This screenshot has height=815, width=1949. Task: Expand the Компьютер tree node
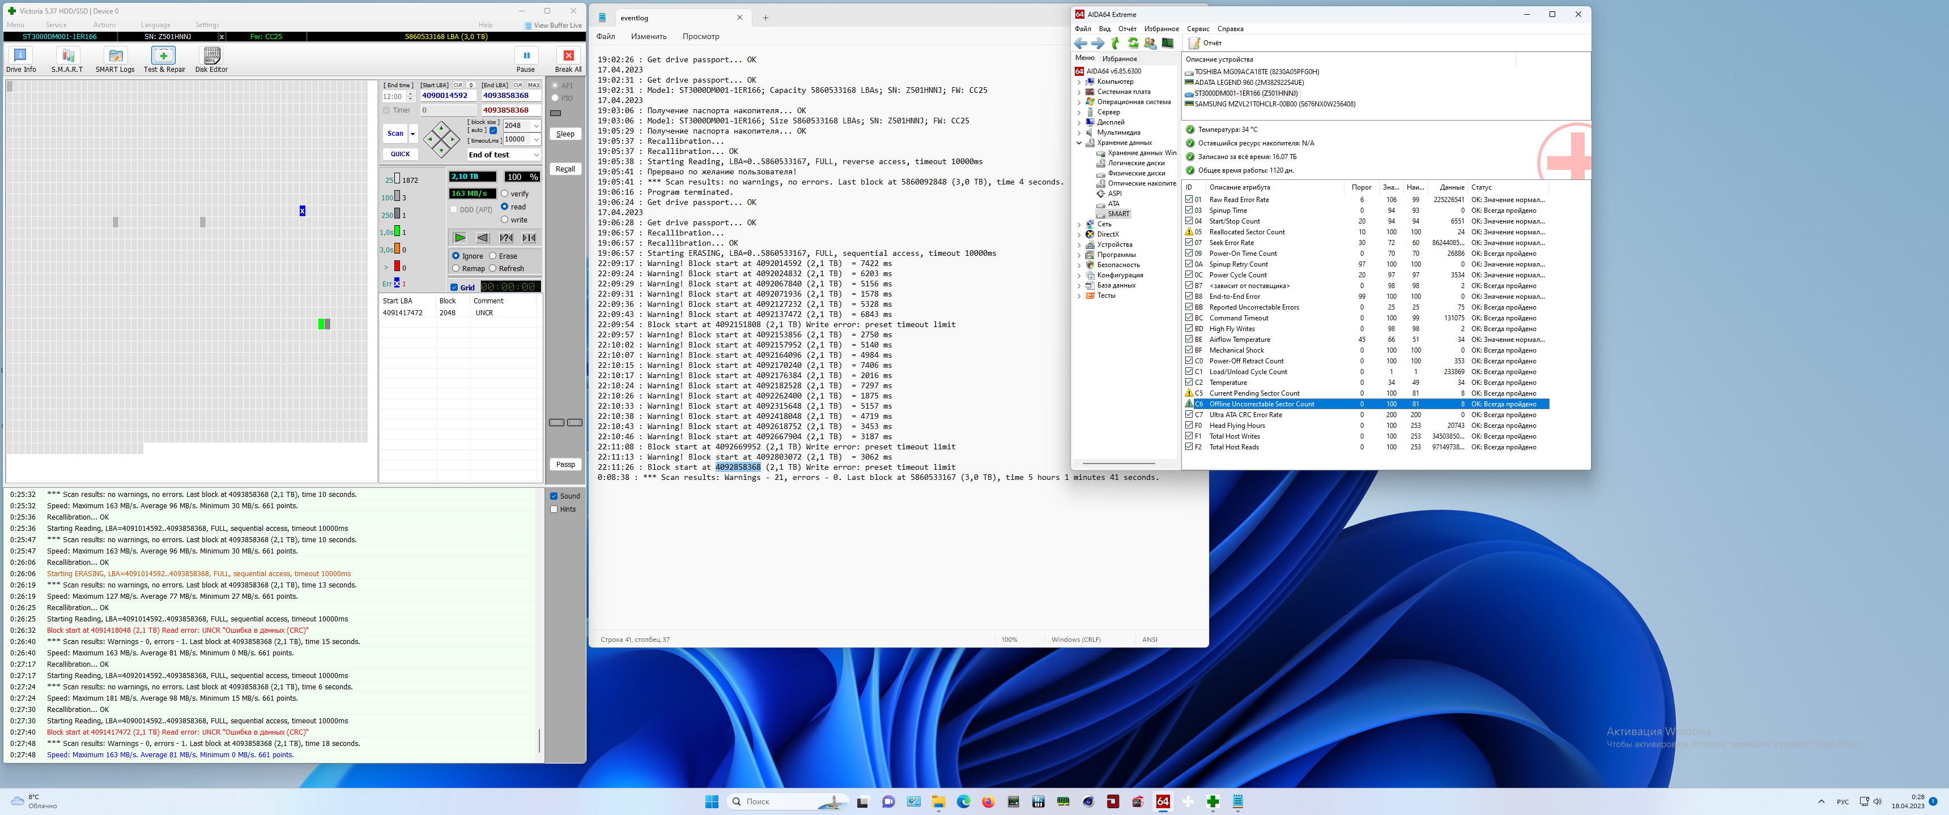coord(1079,81)
